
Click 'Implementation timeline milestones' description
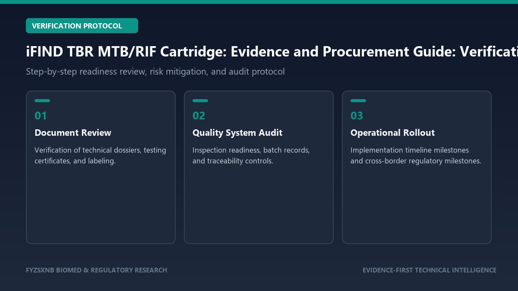pyautogui.click(x=416, y=156)
